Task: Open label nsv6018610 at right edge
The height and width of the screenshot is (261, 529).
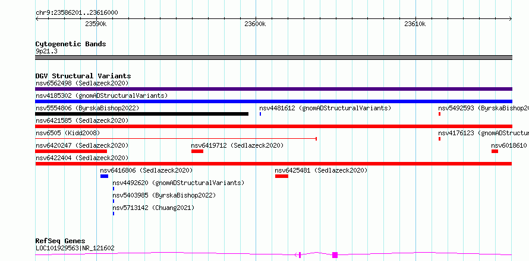Action: point(509,145)
